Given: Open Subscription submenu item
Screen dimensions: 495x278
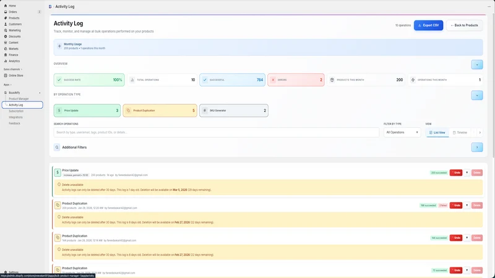Looking at the screenshot, I should (x=16, y=111).
